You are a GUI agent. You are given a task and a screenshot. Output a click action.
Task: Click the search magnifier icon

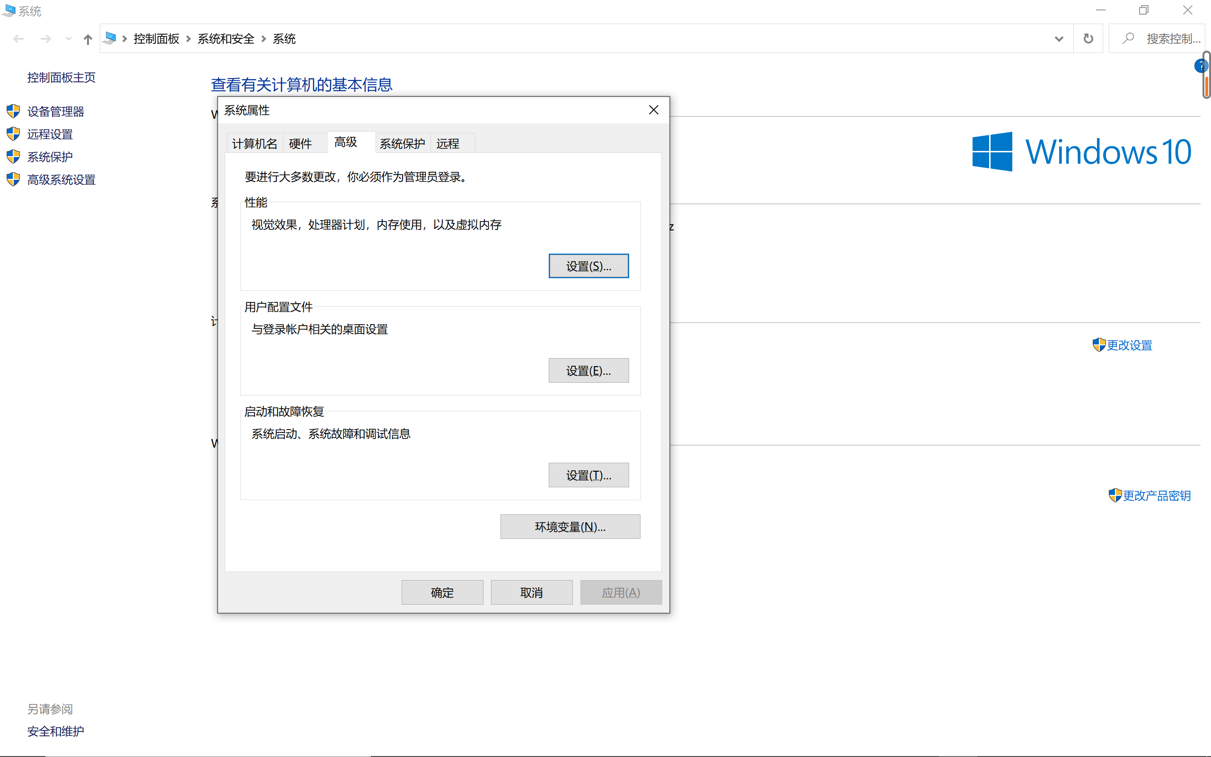tap(1128, 38)
